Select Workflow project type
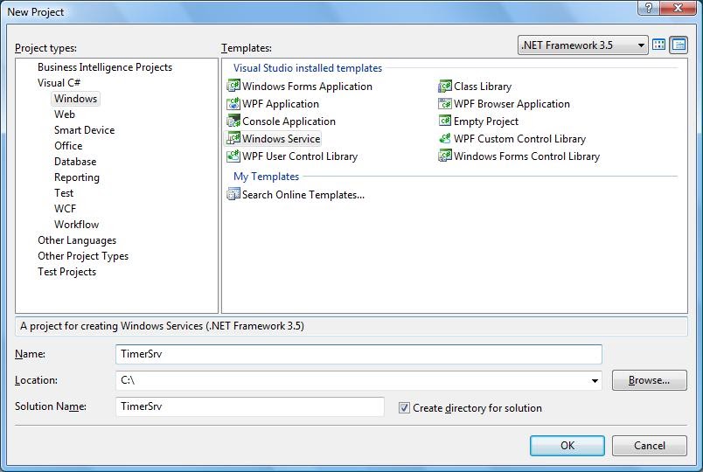The image size is (703, 472). point(76,225)
